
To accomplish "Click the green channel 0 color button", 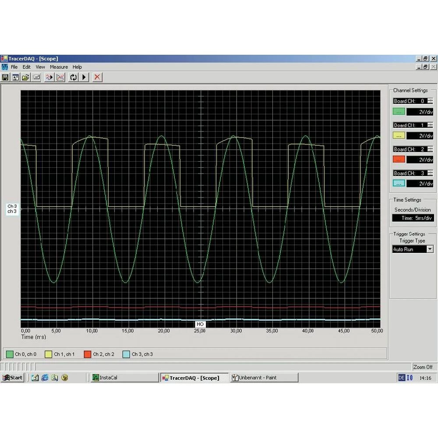I will (399, 112).
